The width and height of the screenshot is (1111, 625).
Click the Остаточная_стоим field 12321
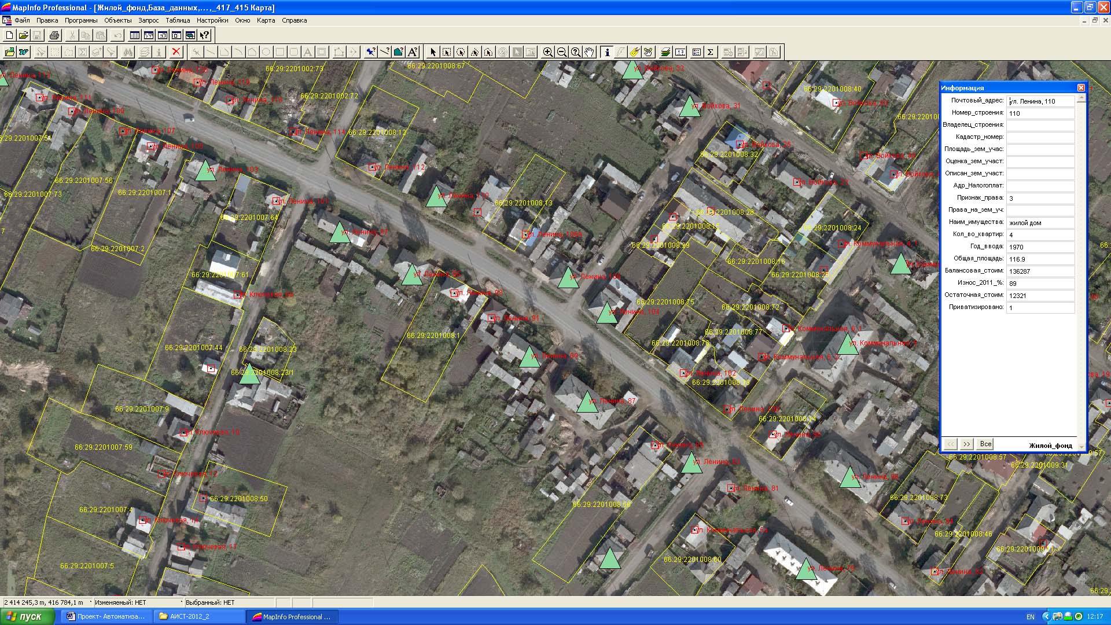click(x=1040, y=296)
